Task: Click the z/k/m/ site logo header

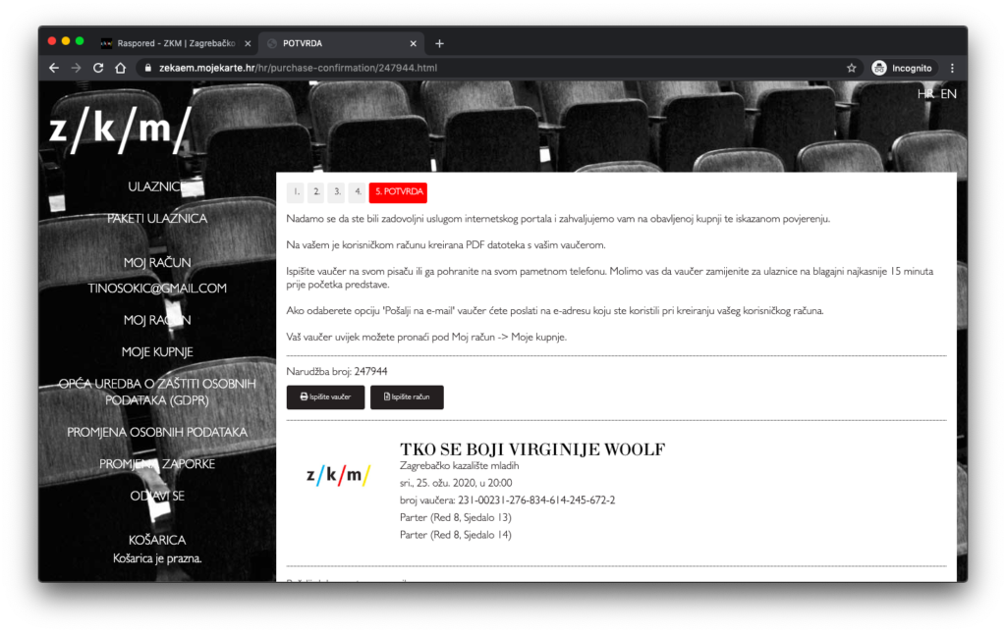Action: (118, 131)
